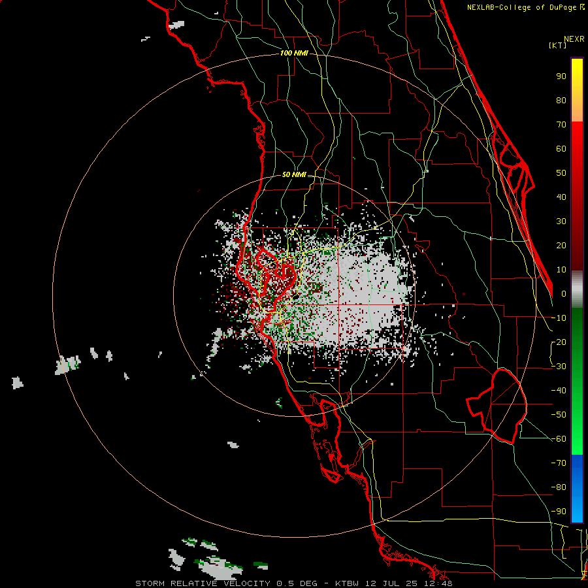Click the positive 40 legend value
The height and width of the screenshot is (588, 588).
pos(561,197)
